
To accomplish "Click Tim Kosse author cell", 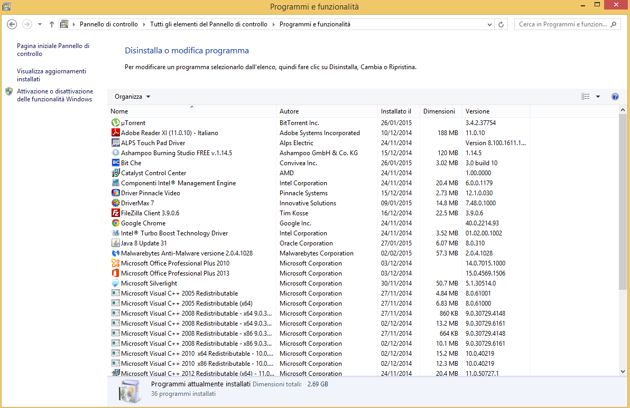I will (x=294, y=213).
